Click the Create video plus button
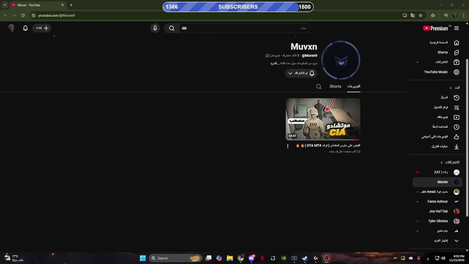This screenshot has height=264, width=469. tap(43, 28)
